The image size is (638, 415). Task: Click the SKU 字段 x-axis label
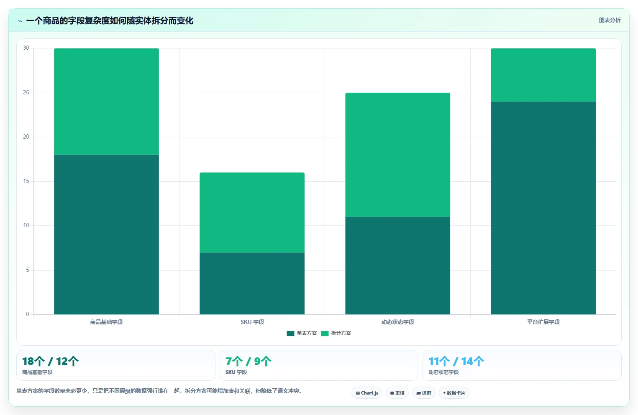pyautogui.click(x=252, y=322)
